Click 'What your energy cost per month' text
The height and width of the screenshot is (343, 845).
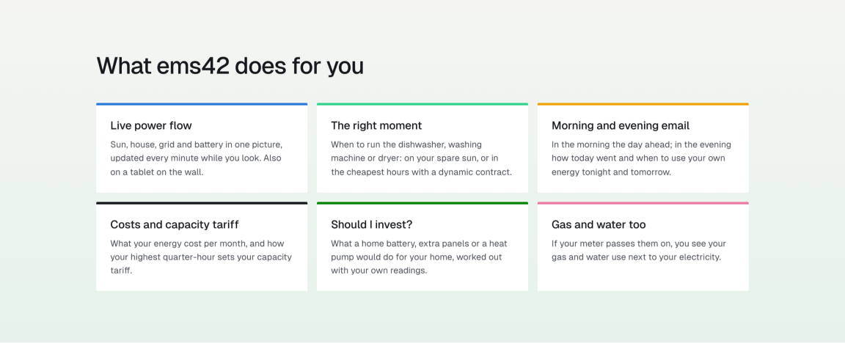click(x=201, y=257)
